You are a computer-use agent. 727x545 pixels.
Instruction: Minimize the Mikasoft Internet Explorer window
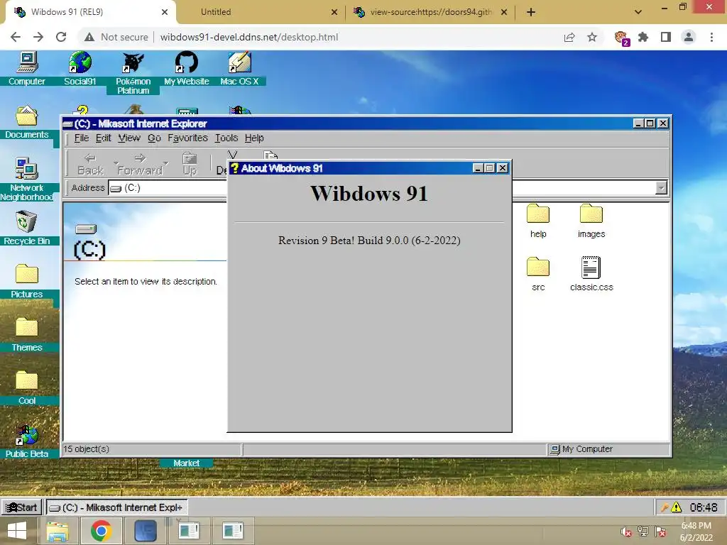coord(638,123)
